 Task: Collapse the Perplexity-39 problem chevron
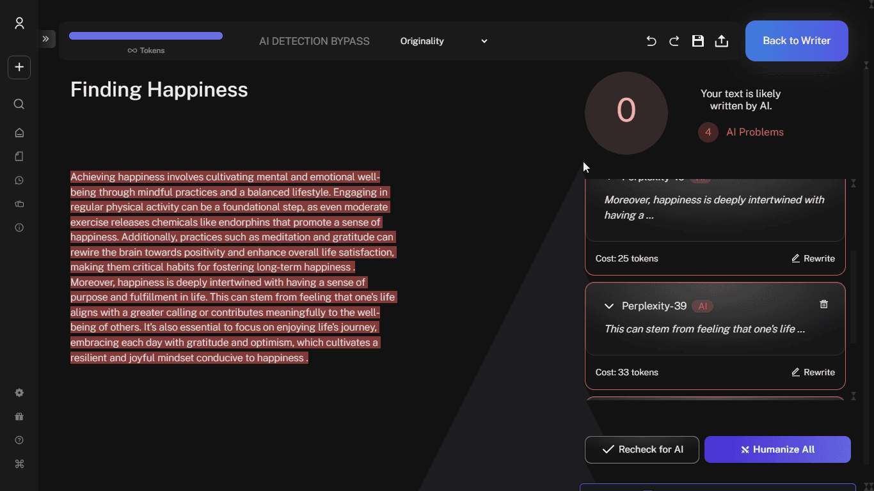coord(609,306)
